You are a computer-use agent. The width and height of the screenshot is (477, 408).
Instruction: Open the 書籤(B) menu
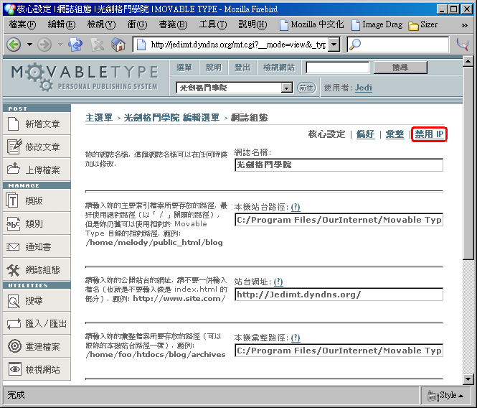click(173, 24)
